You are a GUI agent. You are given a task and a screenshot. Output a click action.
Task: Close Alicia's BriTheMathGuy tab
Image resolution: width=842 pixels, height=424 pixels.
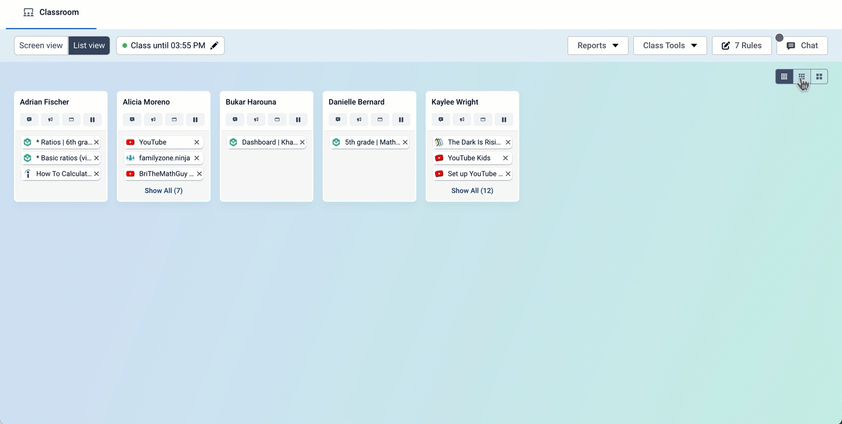click(199, 173)
